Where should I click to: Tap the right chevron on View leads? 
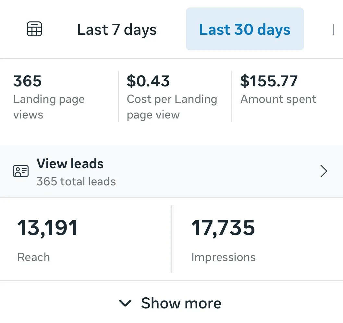(x=324, y=171)
